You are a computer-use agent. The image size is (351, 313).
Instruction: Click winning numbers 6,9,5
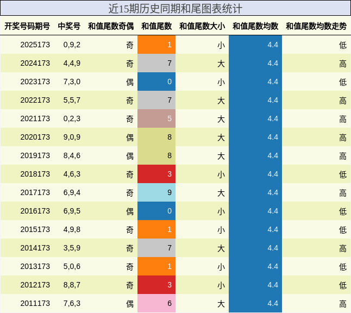[x=72, y=211]
